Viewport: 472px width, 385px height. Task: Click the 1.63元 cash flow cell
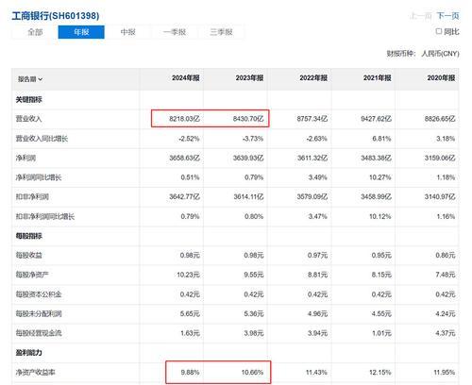[x=190, y=333]
